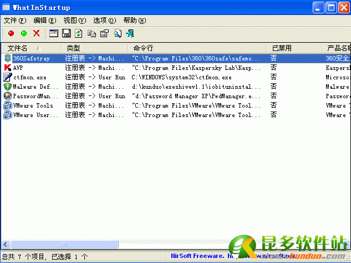351x263 pixels.
Task: Select the 360Safetray file name
Action: click(31, 58)
